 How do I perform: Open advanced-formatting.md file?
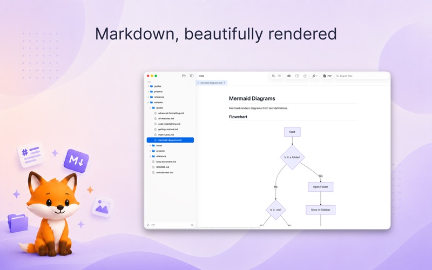tap(171, 113)
